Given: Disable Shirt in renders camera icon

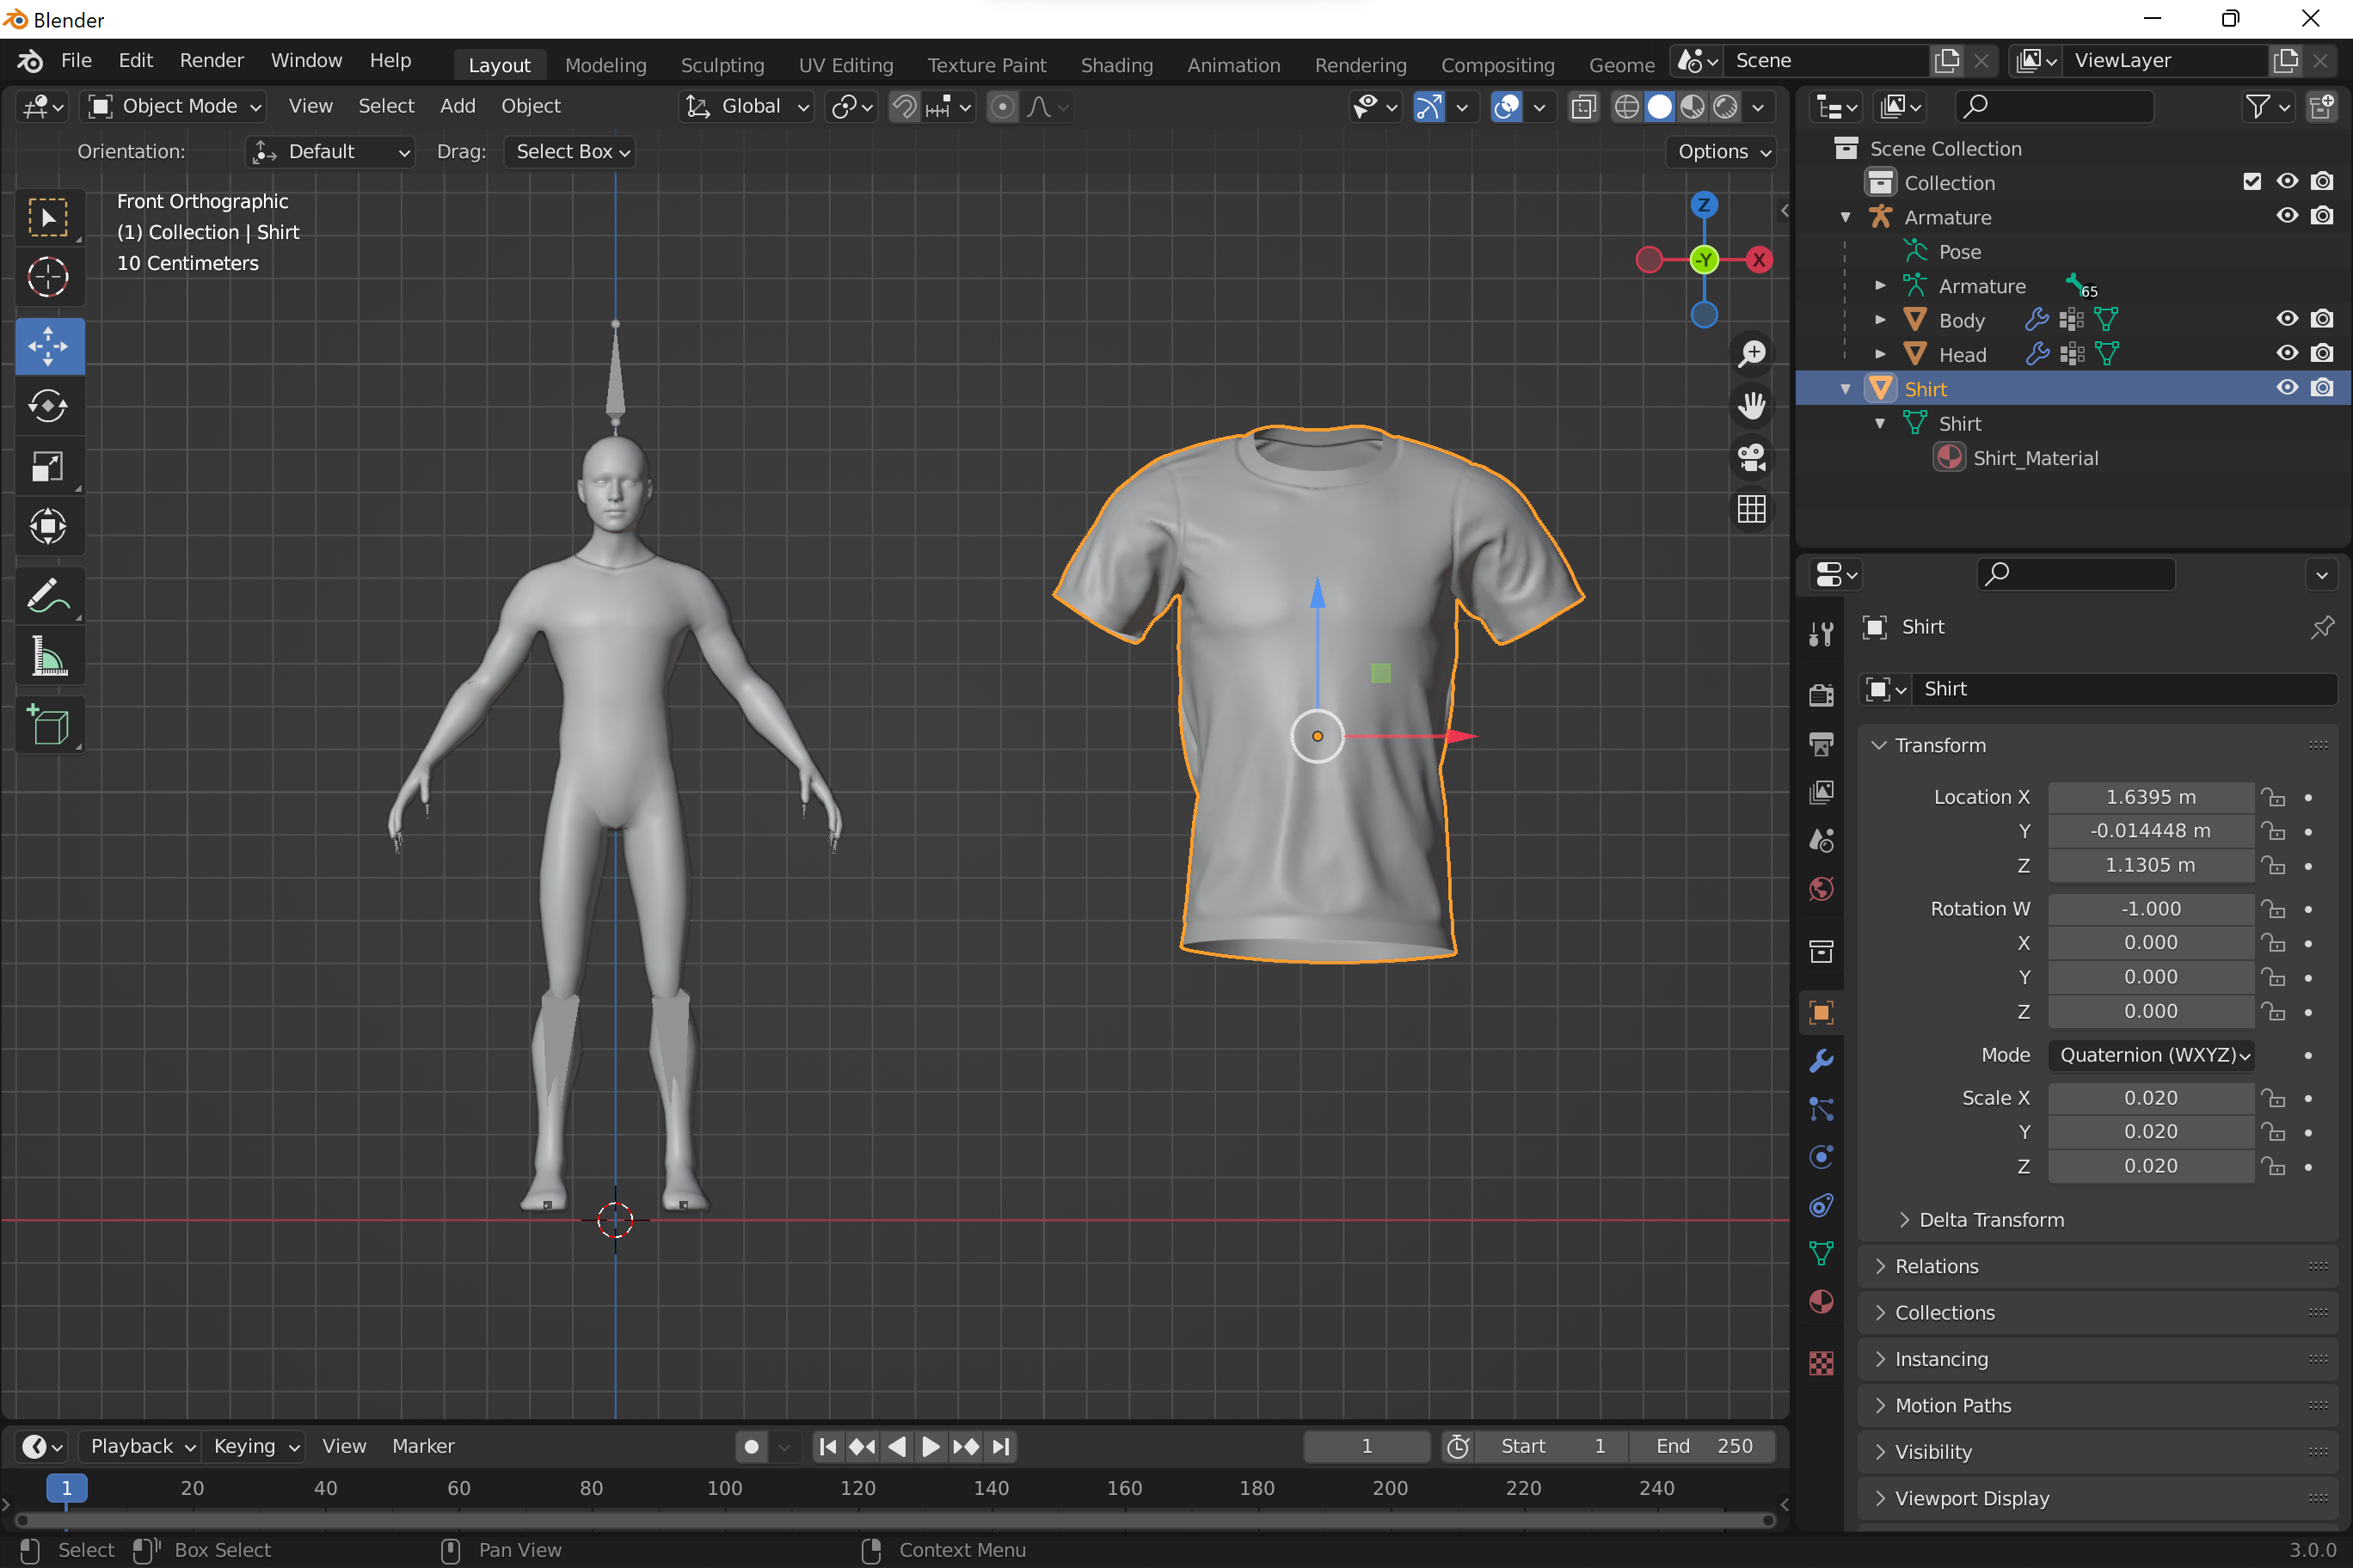Looking at the screenshot, I should (2322, 388).
